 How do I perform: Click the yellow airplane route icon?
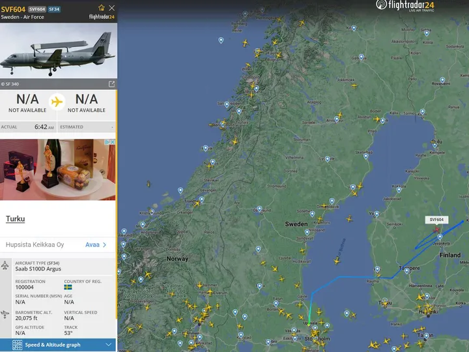57,102
